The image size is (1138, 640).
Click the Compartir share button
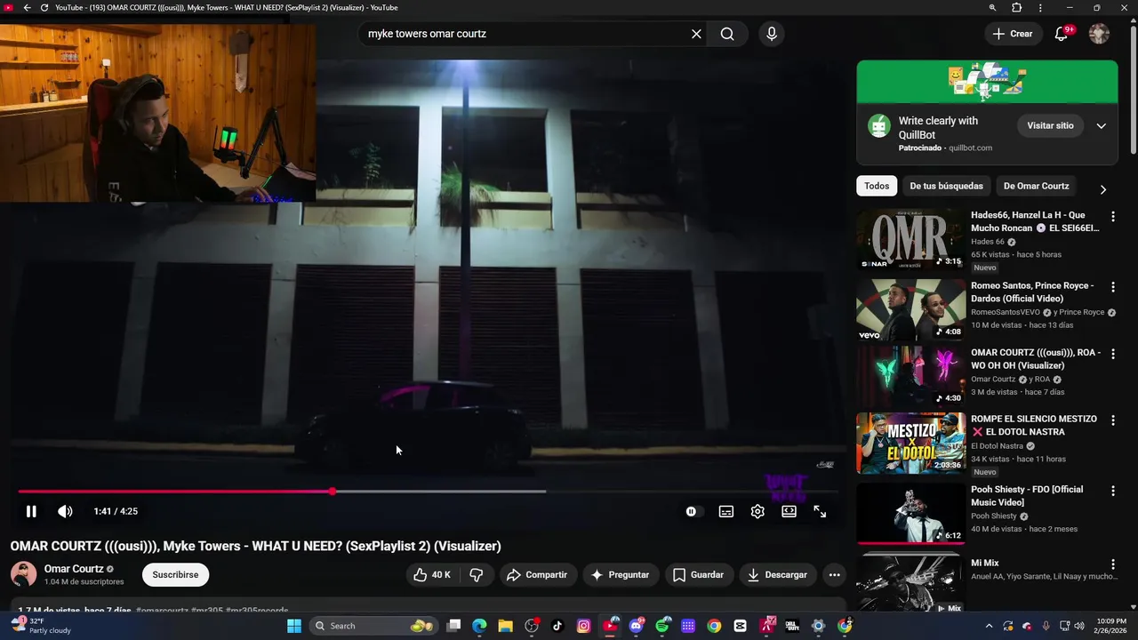[x=537, y=575]
